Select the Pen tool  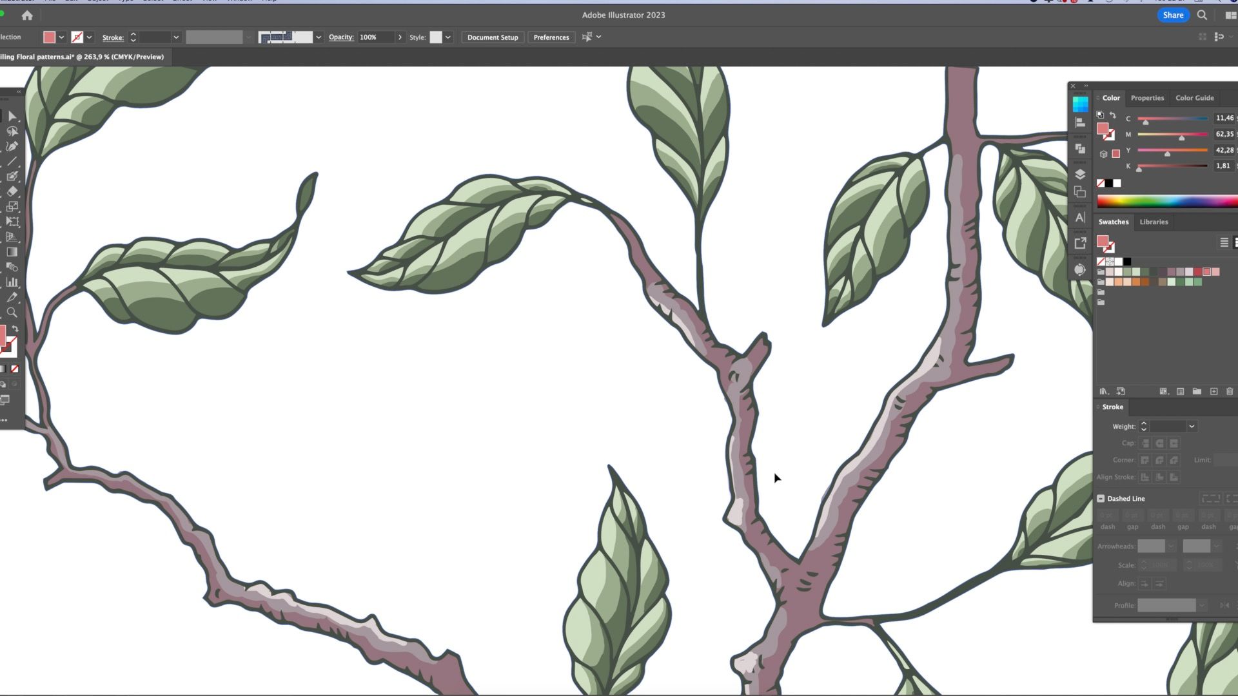[12, 146]
